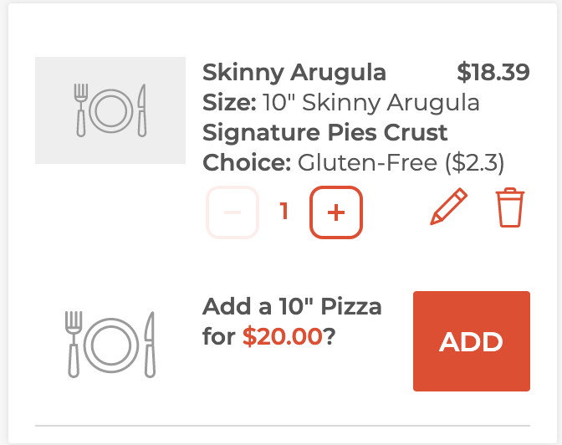Viewport: 562px width, 445px height.
Task: Add the 10" pizza with ADD button
Action: click(472, 341)
